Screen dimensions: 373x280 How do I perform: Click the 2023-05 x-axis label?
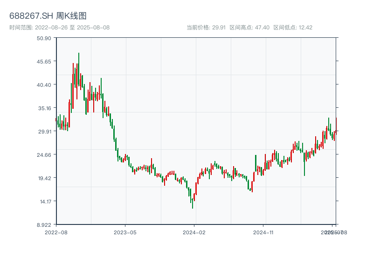pos(125,232)
